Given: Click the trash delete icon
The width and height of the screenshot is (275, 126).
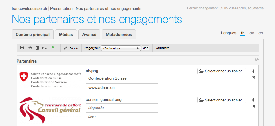Looking at the screenshot, I should point(37,48).
